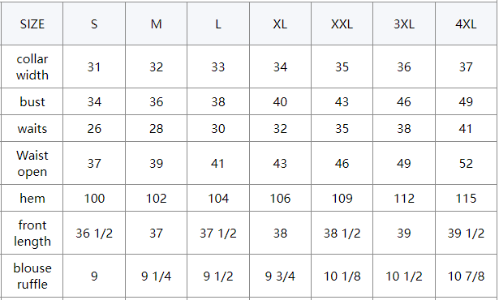Select the front length cell 36 1/2

coord(94,233)
